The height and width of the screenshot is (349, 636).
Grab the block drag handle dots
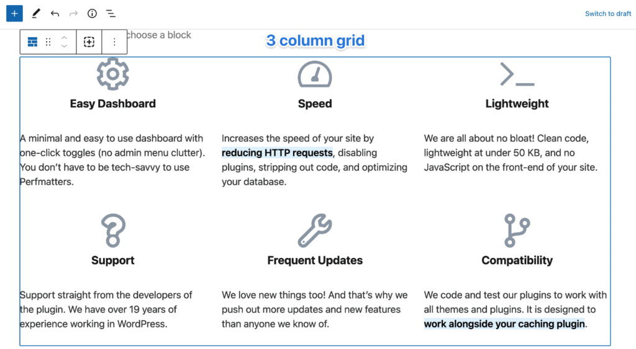(x=48, y=42)
